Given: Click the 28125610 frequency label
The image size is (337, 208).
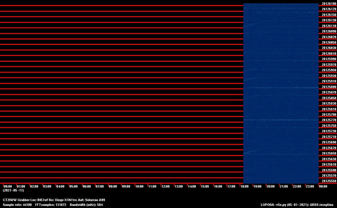Looking at the screenshot, I should 329,164.
